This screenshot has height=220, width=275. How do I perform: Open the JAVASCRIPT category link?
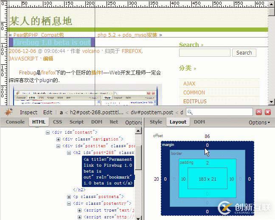pos(23,58)
